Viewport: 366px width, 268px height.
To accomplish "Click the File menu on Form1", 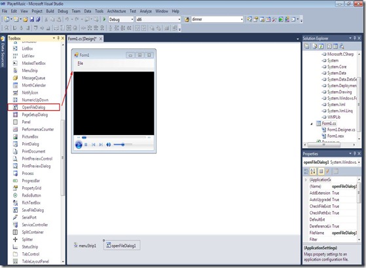I will [81, 64].
